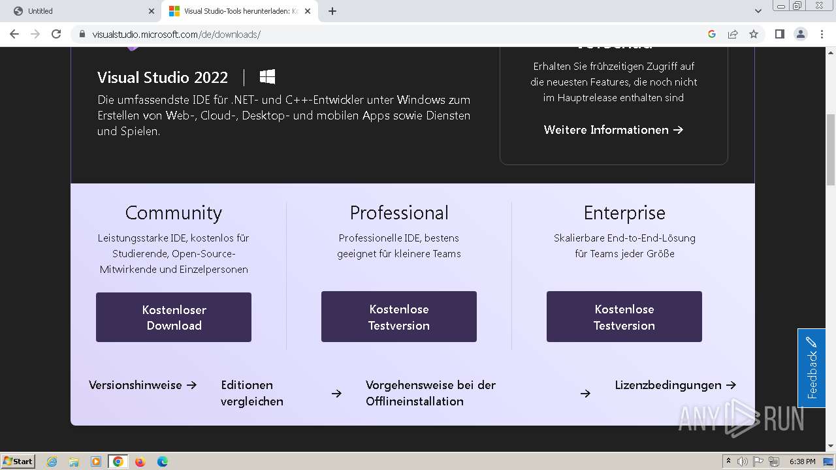Open Editionen vergleichen link

tap(281, 393)
